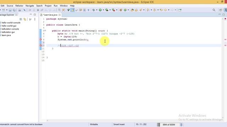
Task: Toggle Show Whitespace Characters pilcrow button
Action: 88,10
